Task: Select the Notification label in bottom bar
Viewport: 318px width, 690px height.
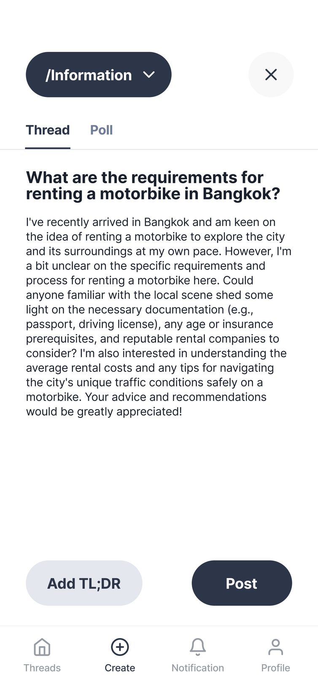Action: (x=197, y=668)
